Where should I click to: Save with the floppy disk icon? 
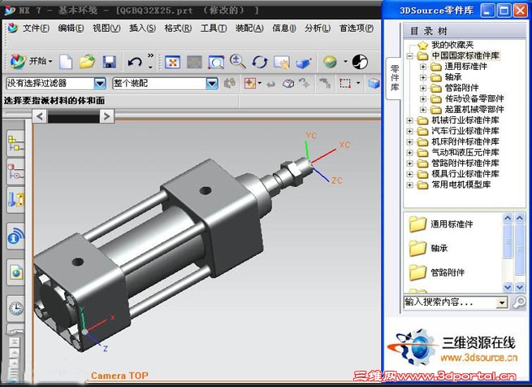coord(110,62)
